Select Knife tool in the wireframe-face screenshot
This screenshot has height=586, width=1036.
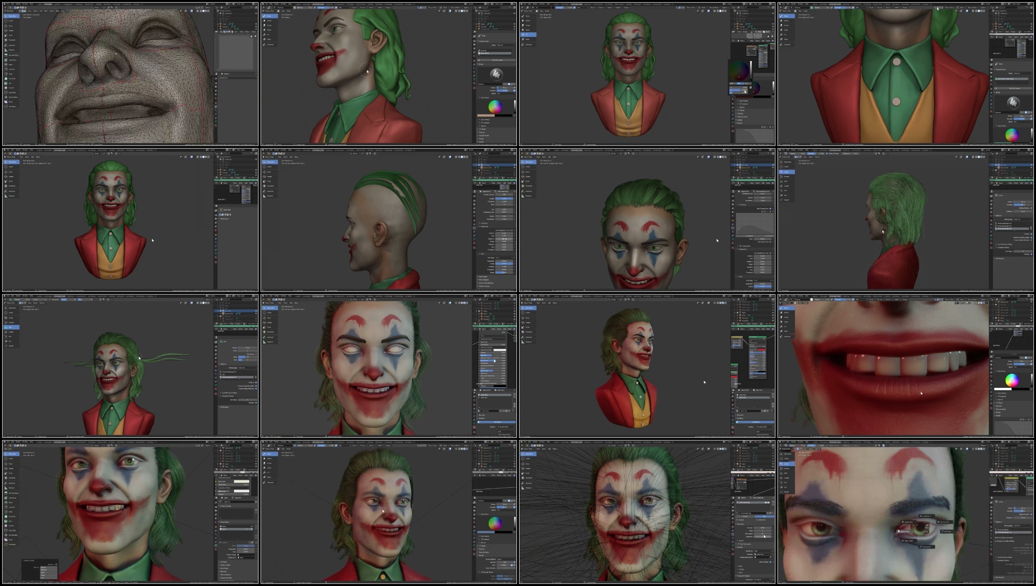coord(11,74)
